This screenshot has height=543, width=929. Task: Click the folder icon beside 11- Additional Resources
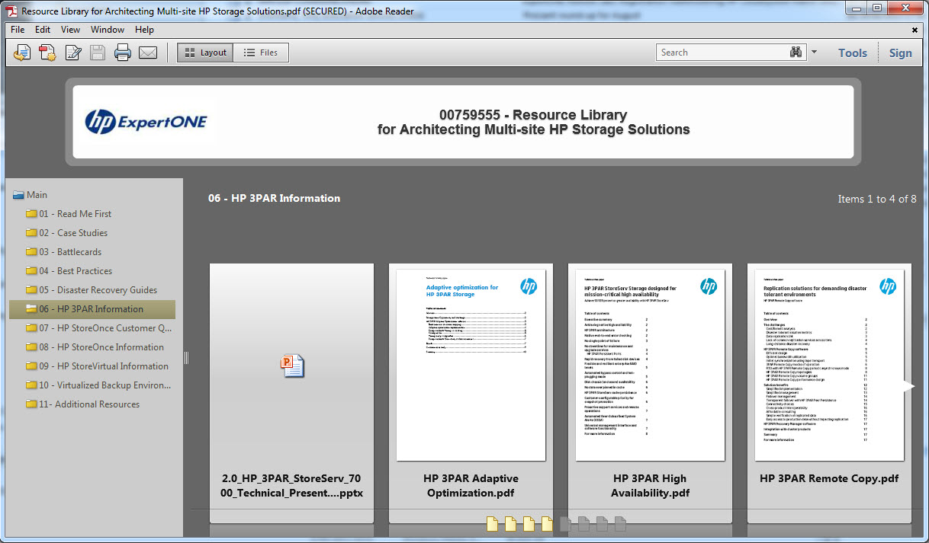point(31,404)
